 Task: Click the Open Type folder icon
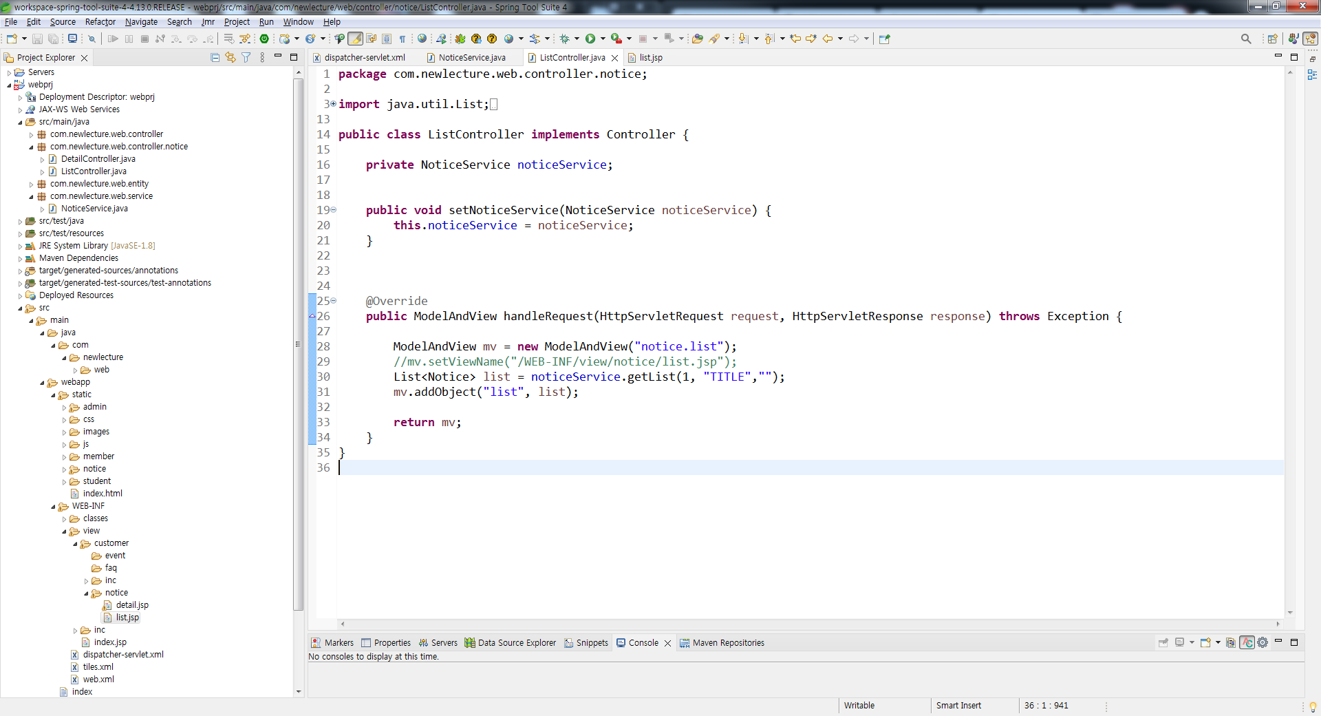point(698,39)
